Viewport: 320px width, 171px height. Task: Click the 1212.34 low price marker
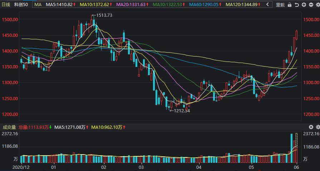click(180, 111)
